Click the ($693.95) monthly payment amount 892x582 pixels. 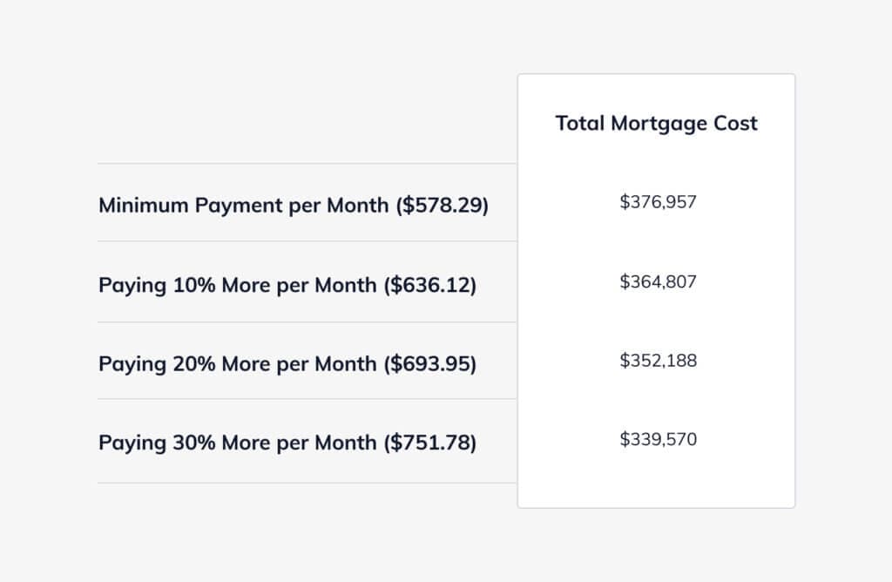429,363
